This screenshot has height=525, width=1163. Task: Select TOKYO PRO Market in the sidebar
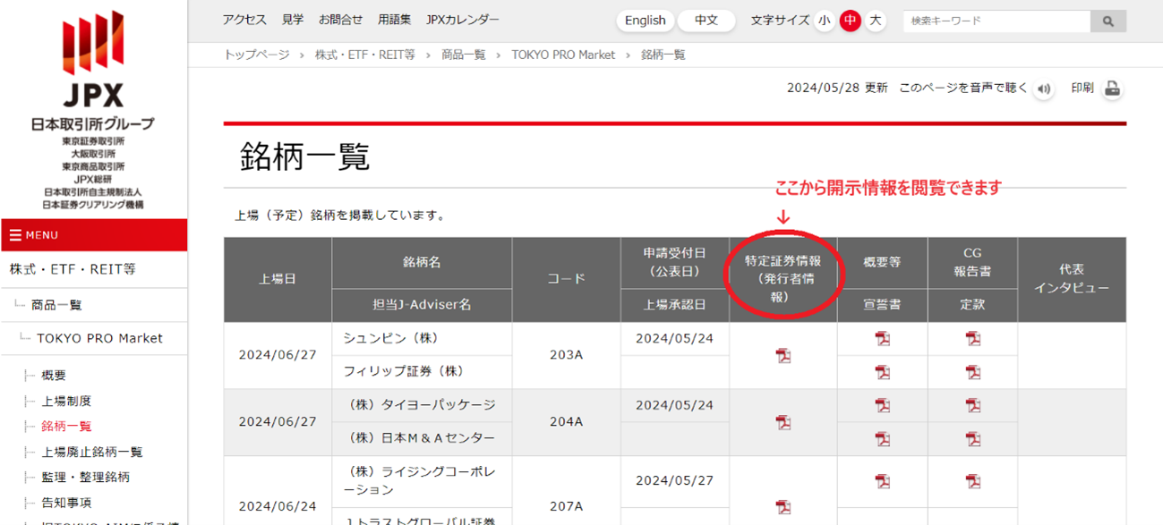pyautogui.click(x=99, y=338)
